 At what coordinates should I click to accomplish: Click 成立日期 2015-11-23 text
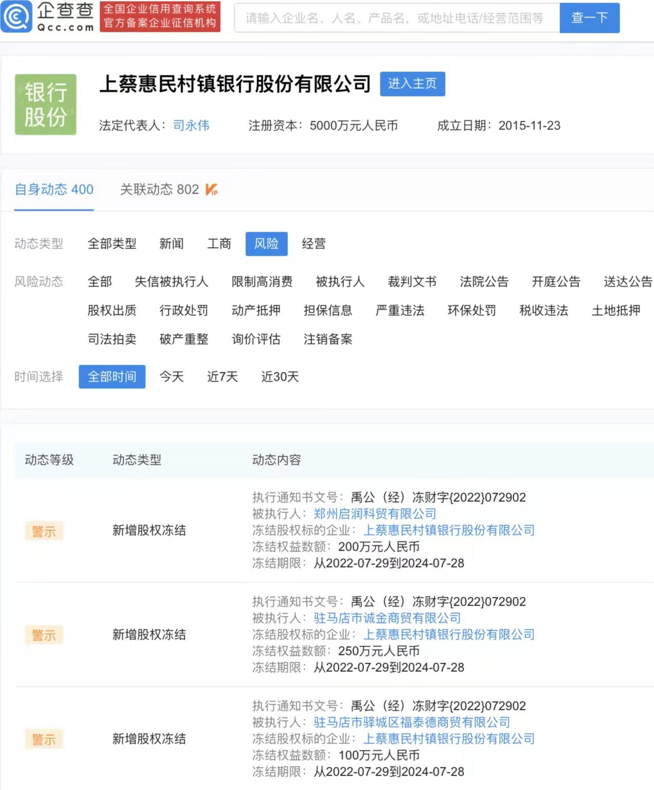498,125
